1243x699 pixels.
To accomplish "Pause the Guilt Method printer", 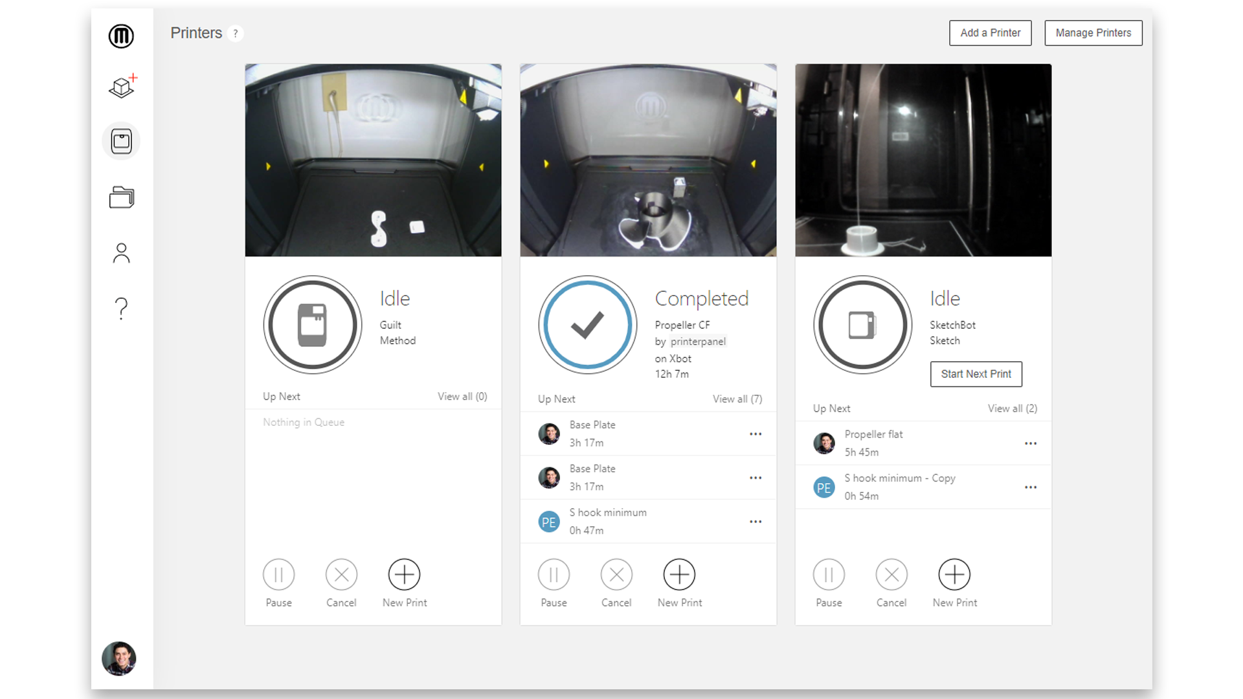I will click(x=279, y=575).
